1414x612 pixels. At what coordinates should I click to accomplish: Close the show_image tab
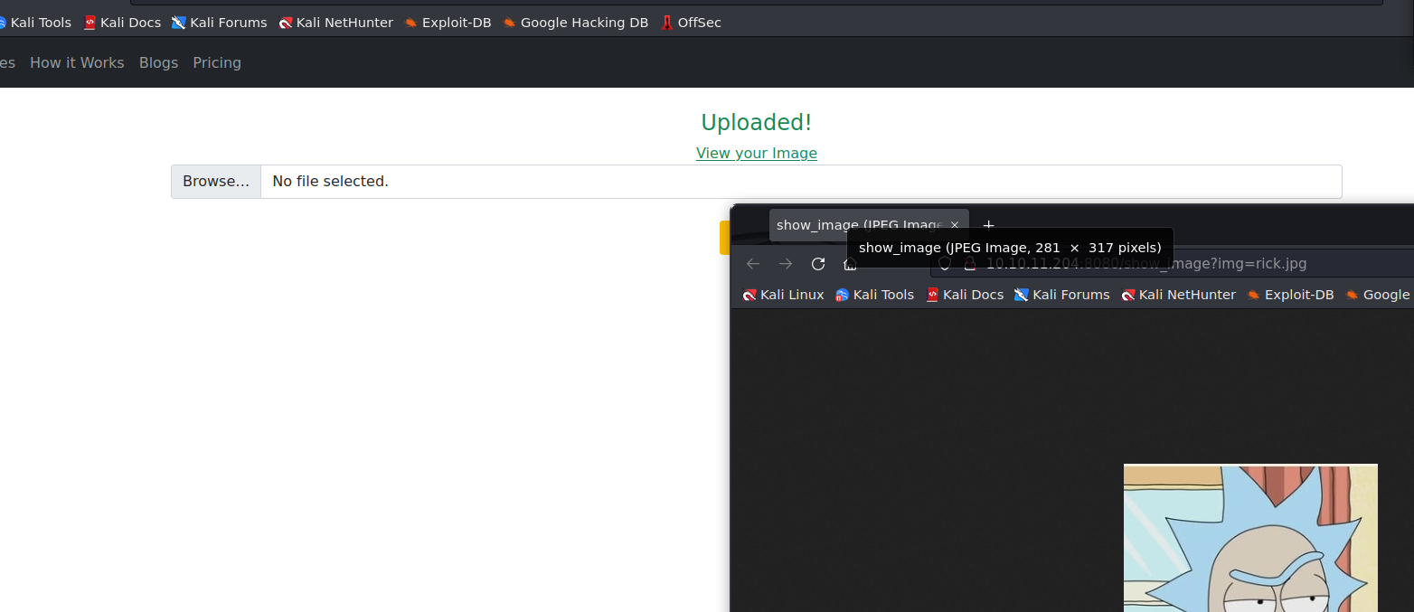954,225
